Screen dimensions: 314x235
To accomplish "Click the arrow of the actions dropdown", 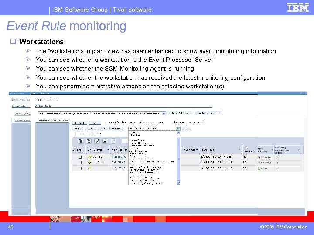I will click(x=178, y=128).
